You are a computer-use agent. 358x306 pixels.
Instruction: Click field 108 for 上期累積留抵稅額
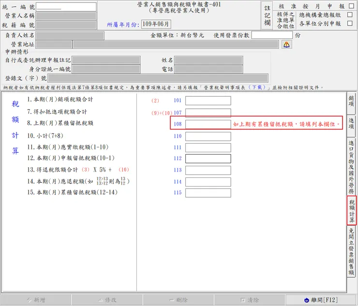pyautogui.click(x=208, y=124)
